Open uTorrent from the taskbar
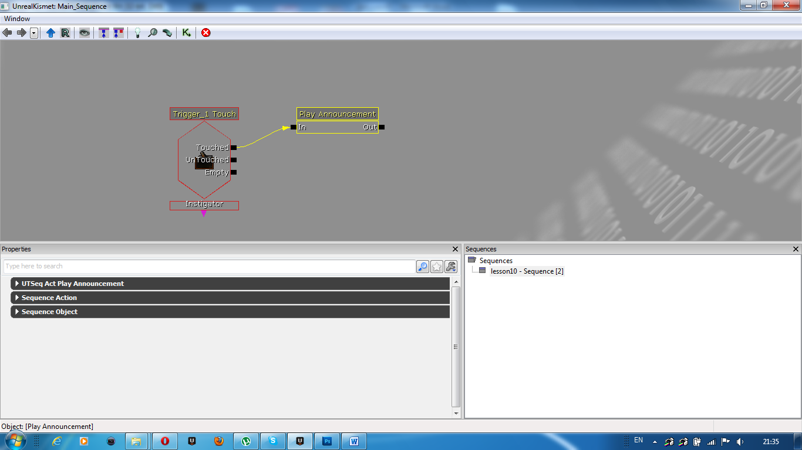Screen dimensions: 802x450 246,441
